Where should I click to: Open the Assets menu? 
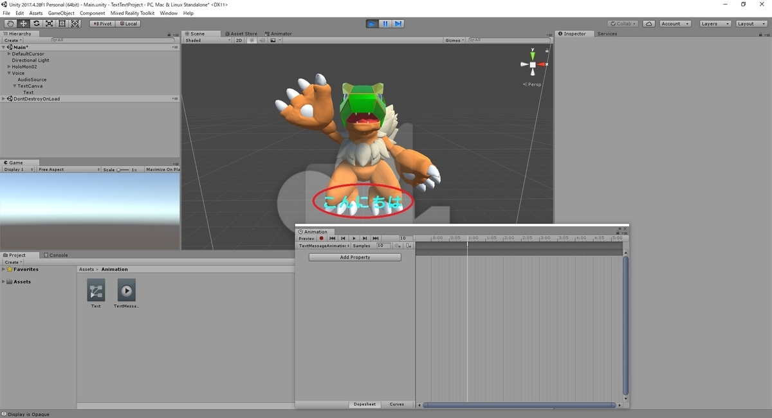pyautogui.click(x=36, y=13)
